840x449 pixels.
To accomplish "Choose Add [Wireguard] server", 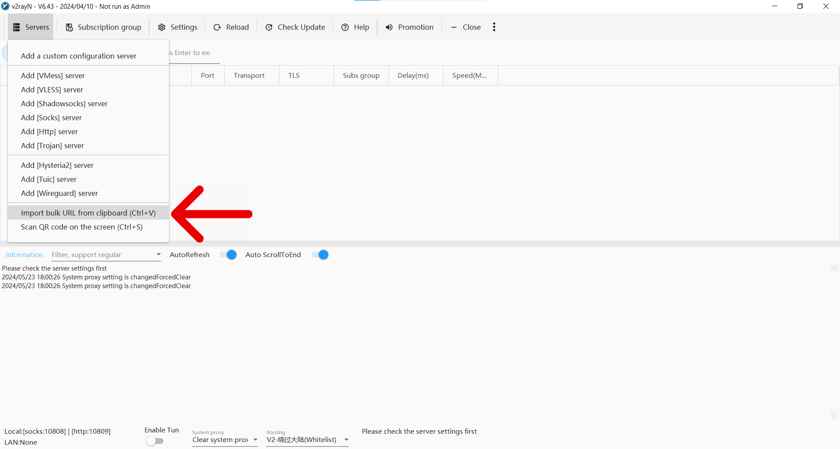I will click(x=88, y=193).
